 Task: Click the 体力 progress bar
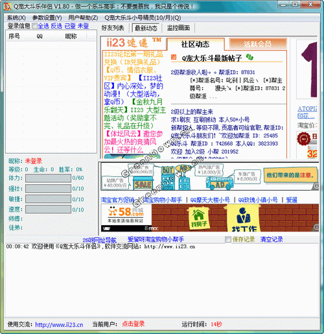coord(48,178)
